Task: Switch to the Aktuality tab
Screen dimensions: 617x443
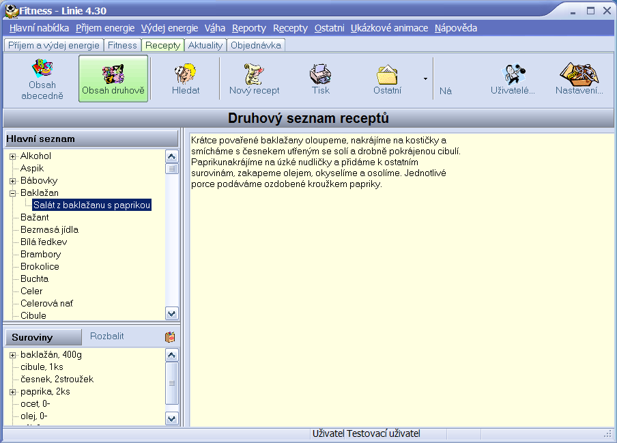Action: pos(205,45)
